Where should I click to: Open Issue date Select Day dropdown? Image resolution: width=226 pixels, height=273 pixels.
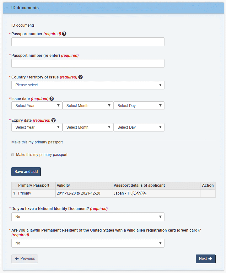[139, 106]
